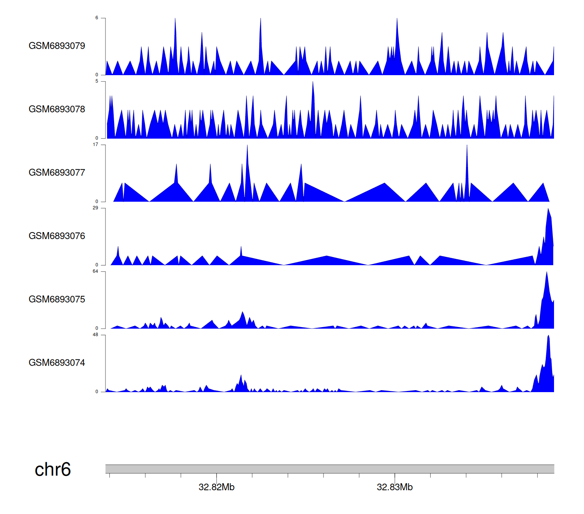The height and width of the screenshot is (514, 584).
Task: Click the y-axis maximum value 48
Action: 96,335
